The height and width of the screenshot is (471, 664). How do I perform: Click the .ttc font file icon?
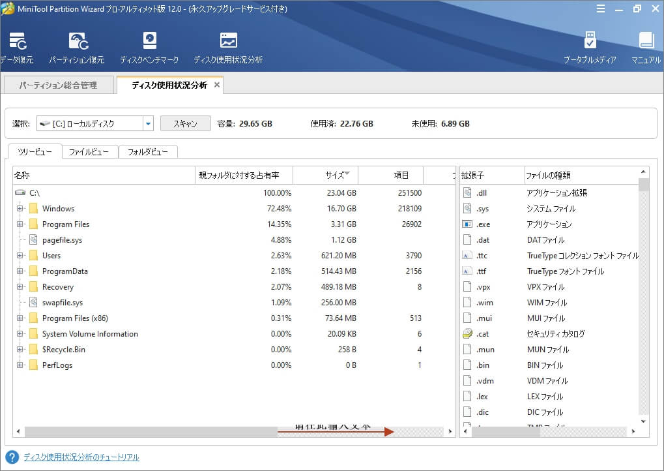coord(467,255)
